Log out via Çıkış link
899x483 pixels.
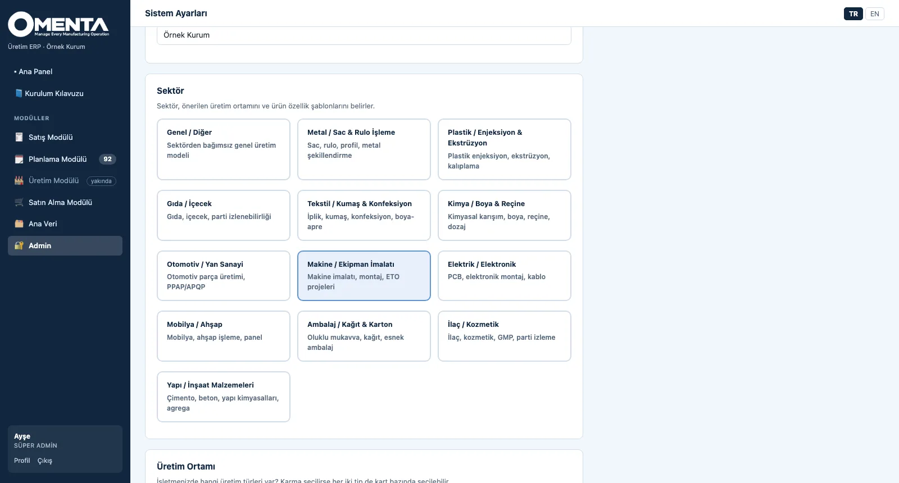click(45, 461)
